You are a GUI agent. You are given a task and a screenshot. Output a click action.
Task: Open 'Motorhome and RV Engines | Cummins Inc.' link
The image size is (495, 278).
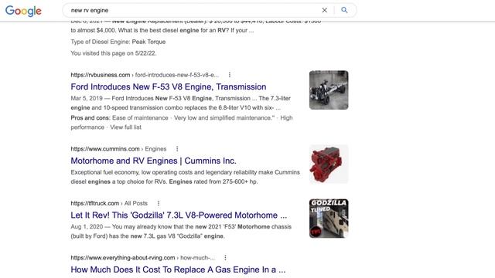(x=153, y=161)
